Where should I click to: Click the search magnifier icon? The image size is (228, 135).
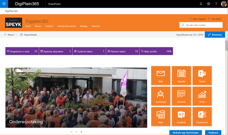pyautogui.click(x=183, y=25)
